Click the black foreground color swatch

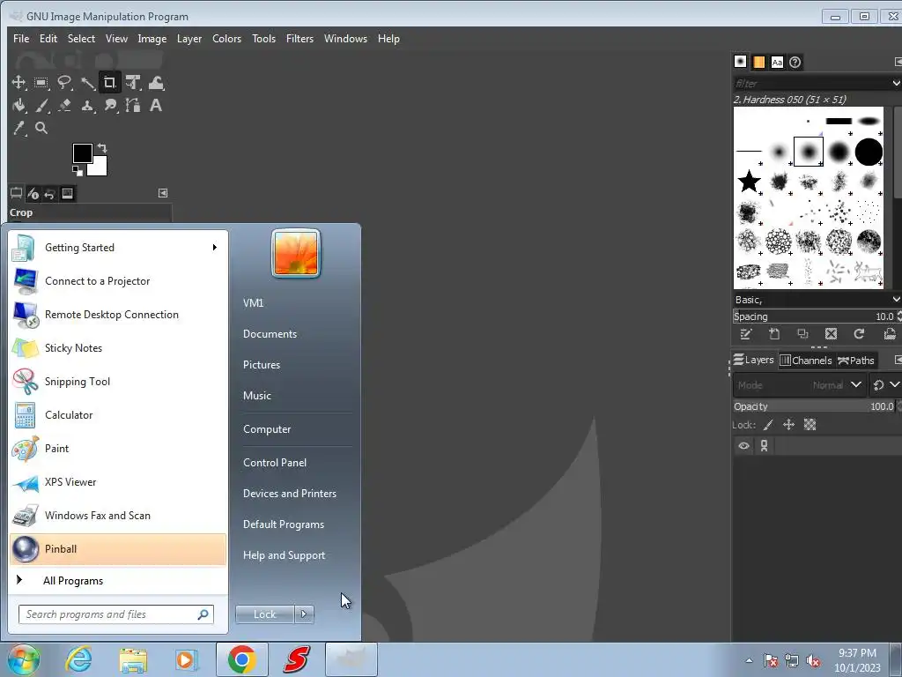[x=82, y=153]
